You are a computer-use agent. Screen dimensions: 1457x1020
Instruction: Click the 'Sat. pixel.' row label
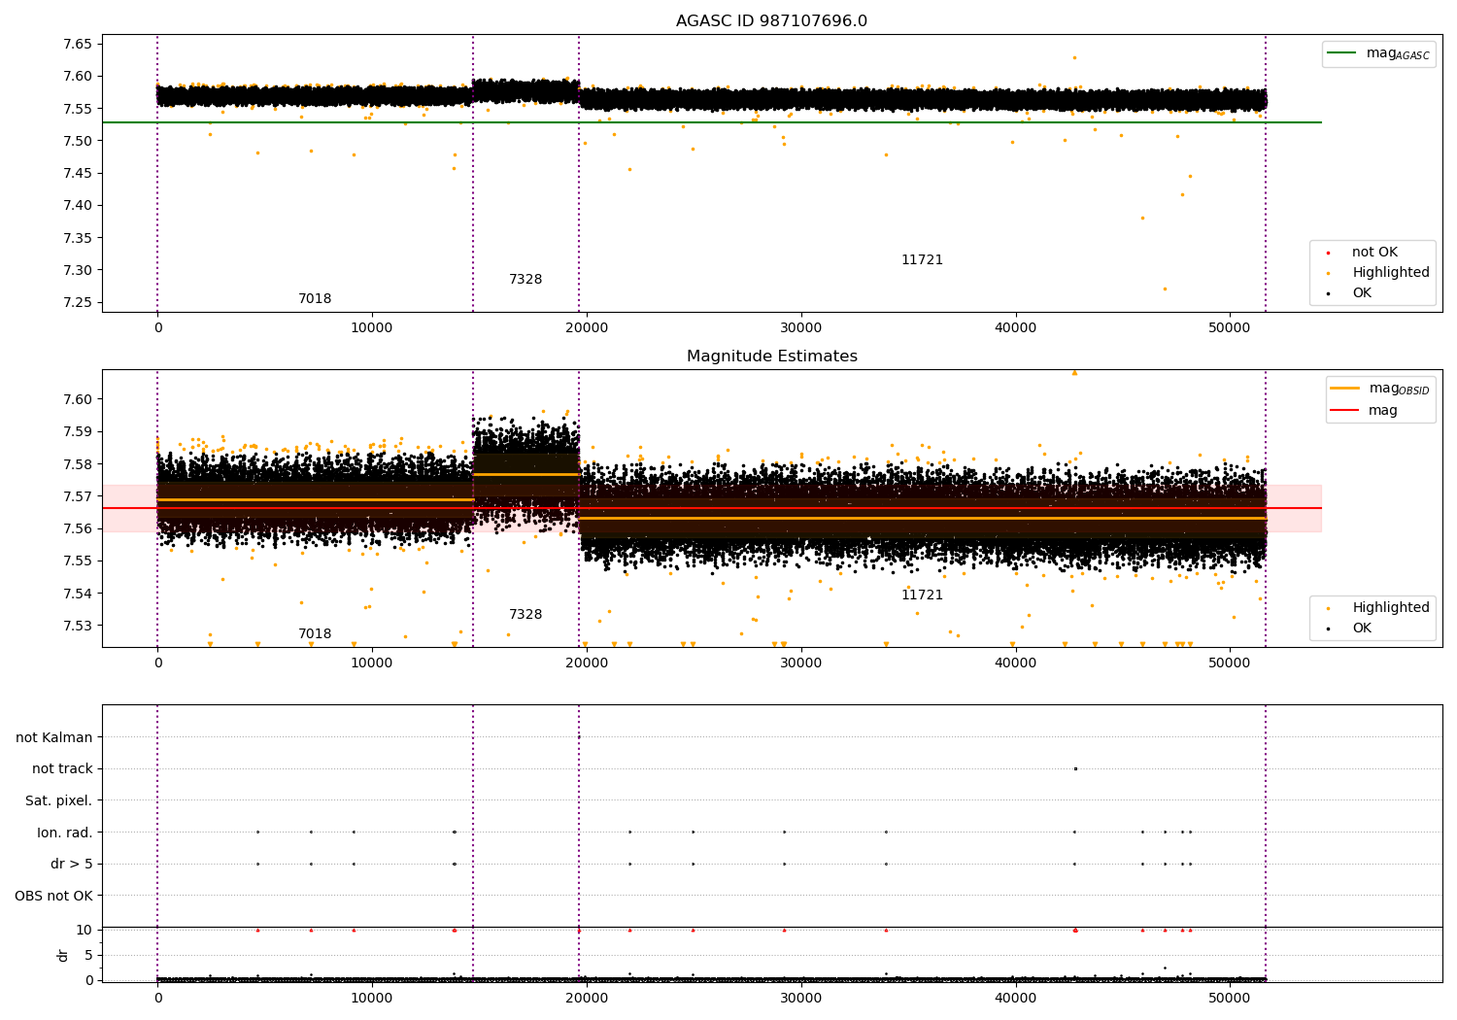(58, 801)
